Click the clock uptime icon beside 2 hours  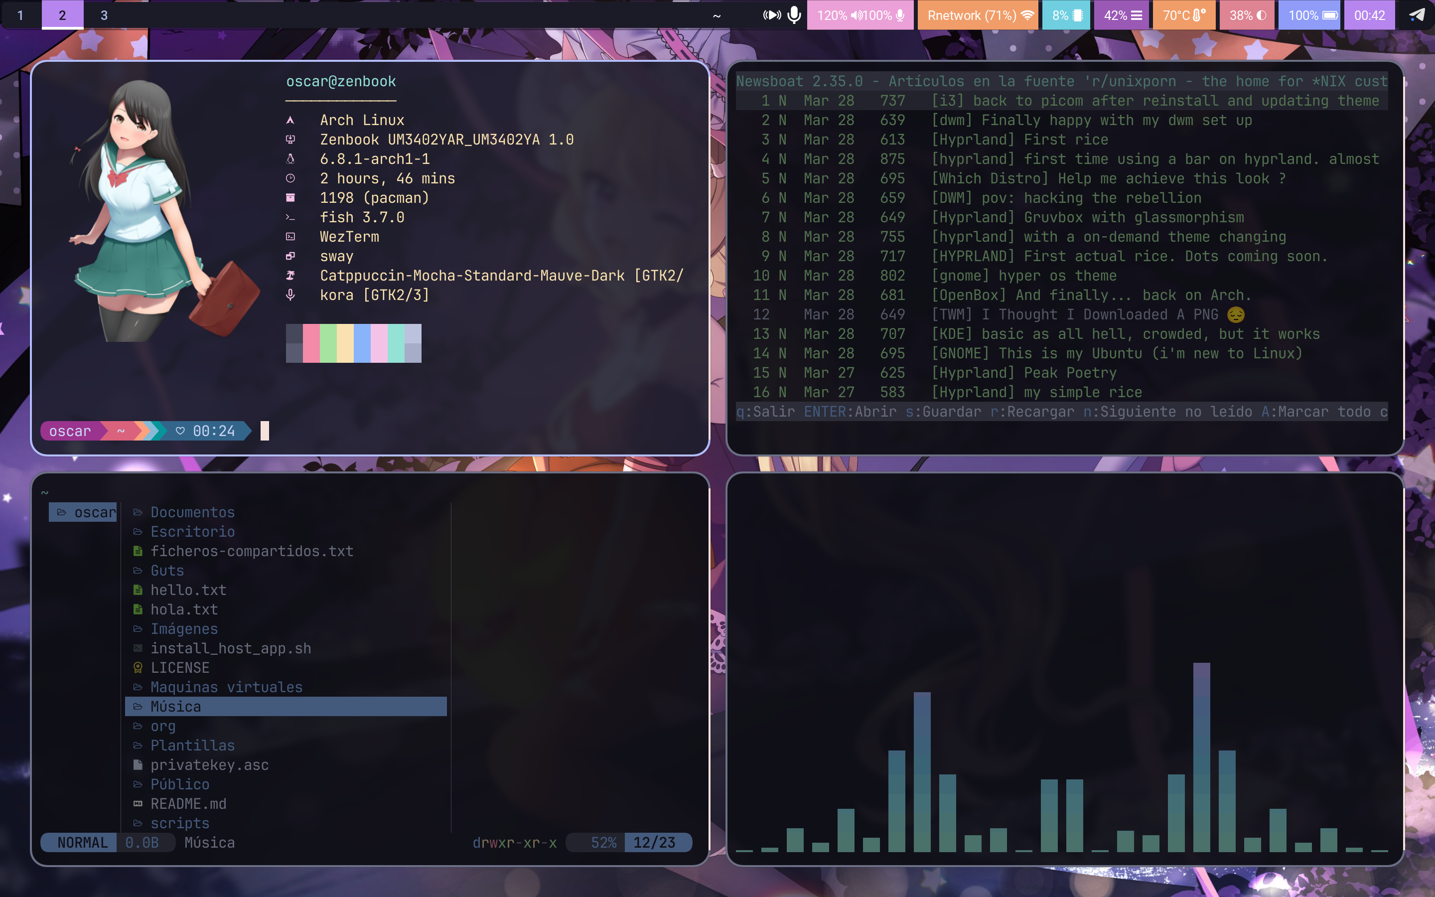290,178
